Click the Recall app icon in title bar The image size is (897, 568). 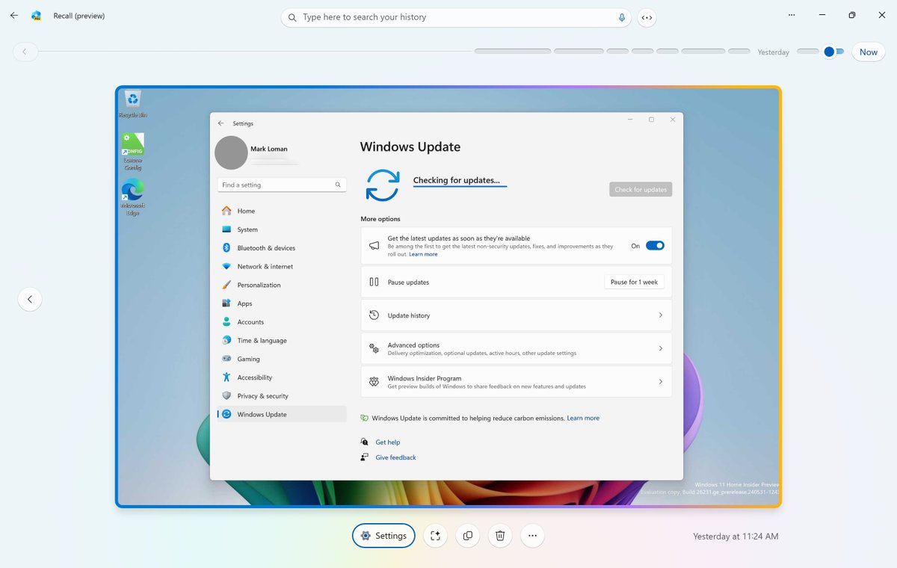(36, 16)
